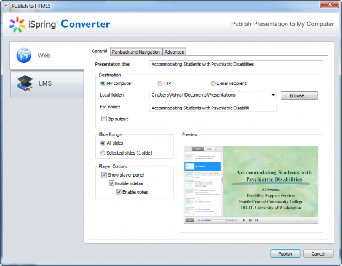Click the Browse button
This screenshot has width=342, height=266.
(299, 95)
